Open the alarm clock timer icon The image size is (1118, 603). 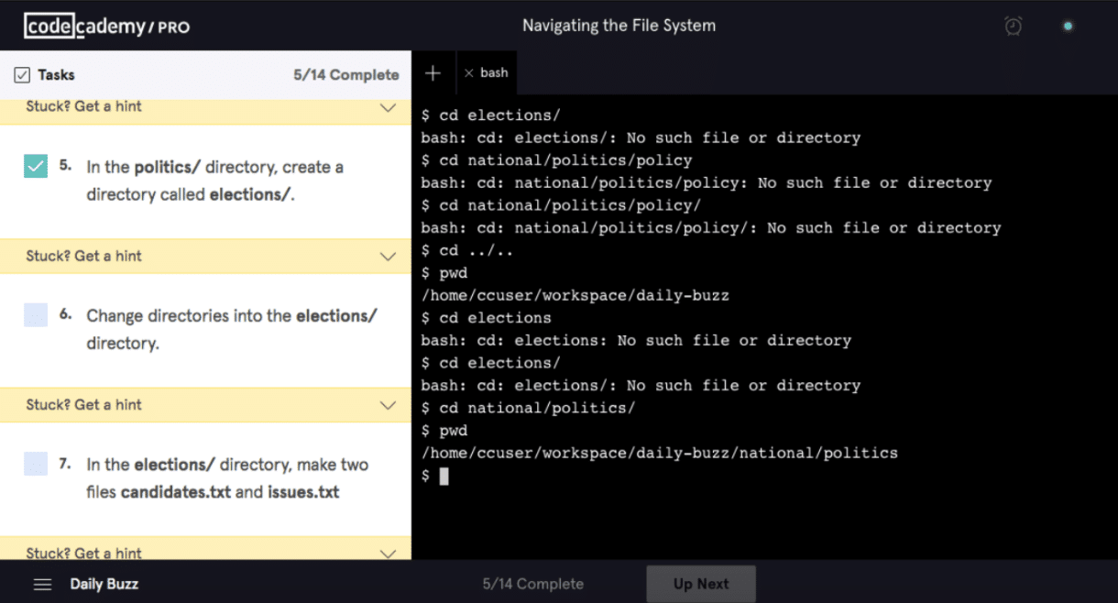[1013, 26]
